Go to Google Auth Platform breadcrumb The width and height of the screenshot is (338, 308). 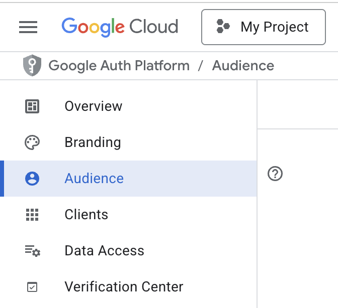point(119,66)
